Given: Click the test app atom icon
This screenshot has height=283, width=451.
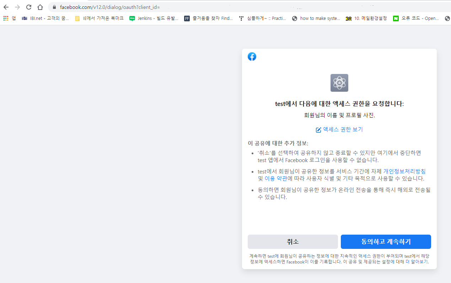Looking at the screenshot, I should click(339, 83).
